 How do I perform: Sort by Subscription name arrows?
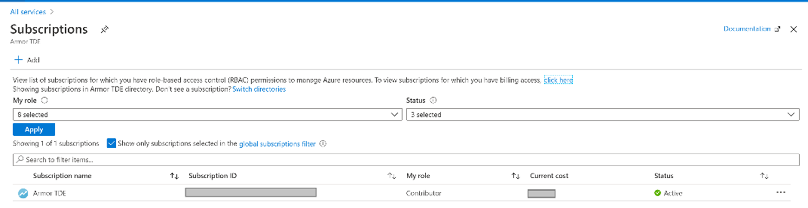click(x=174, y=176)
